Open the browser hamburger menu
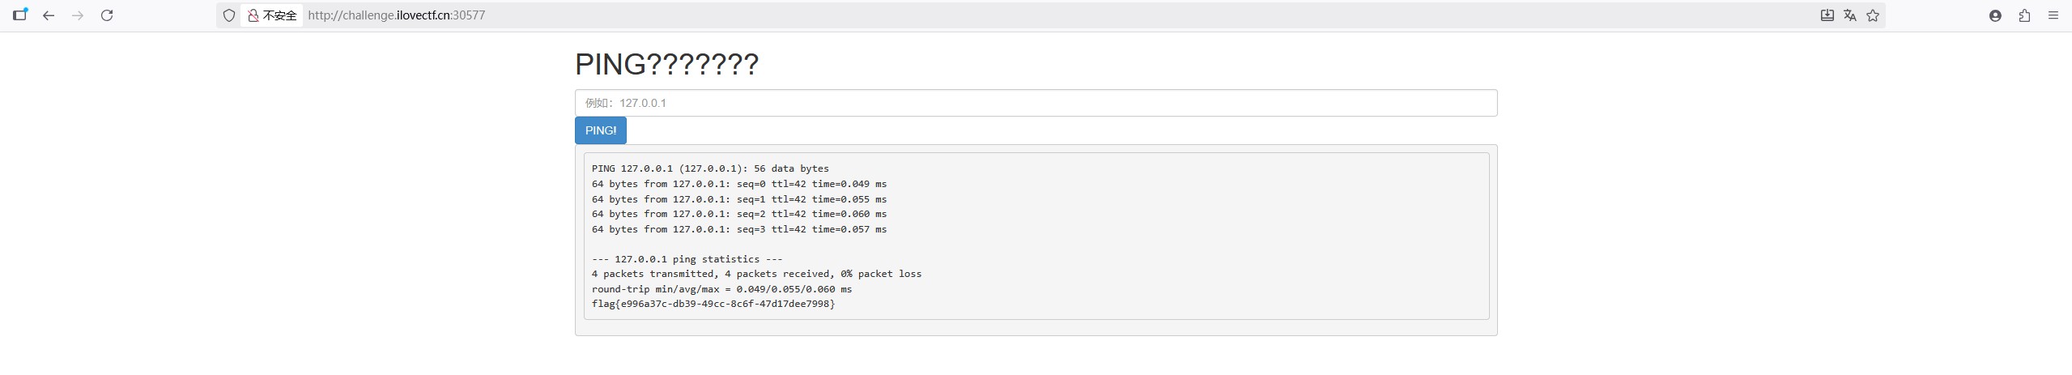 click(2053, 15)
